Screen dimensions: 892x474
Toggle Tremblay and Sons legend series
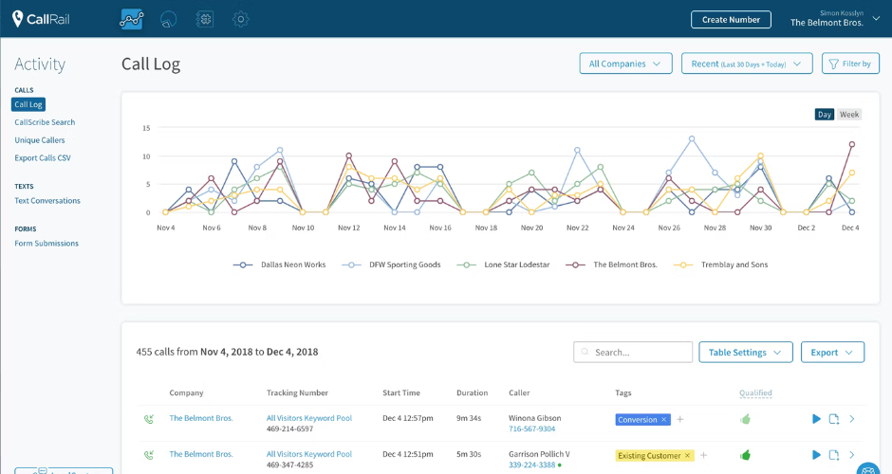pos(721,264)
